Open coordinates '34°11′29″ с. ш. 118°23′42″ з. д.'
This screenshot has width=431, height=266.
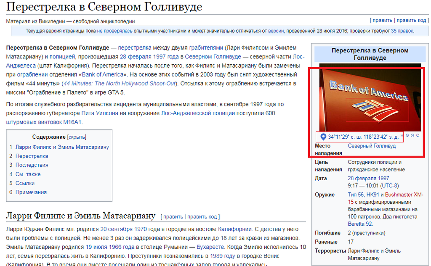pyautogui.click(x=363, y=137)
